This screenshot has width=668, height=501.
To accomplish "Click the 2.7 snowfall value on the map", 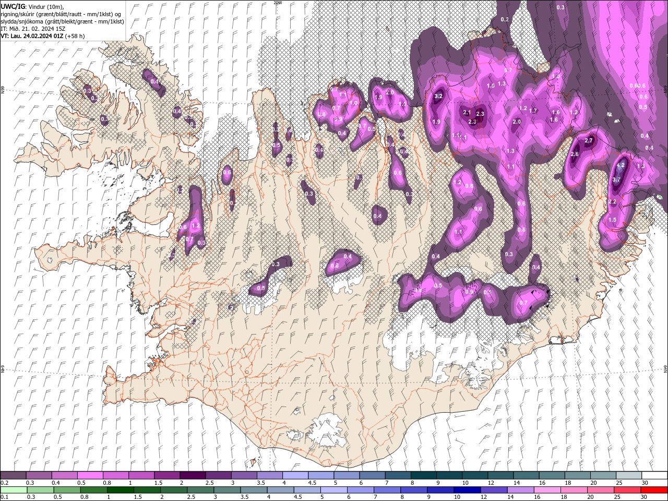I will coord(589,141).
